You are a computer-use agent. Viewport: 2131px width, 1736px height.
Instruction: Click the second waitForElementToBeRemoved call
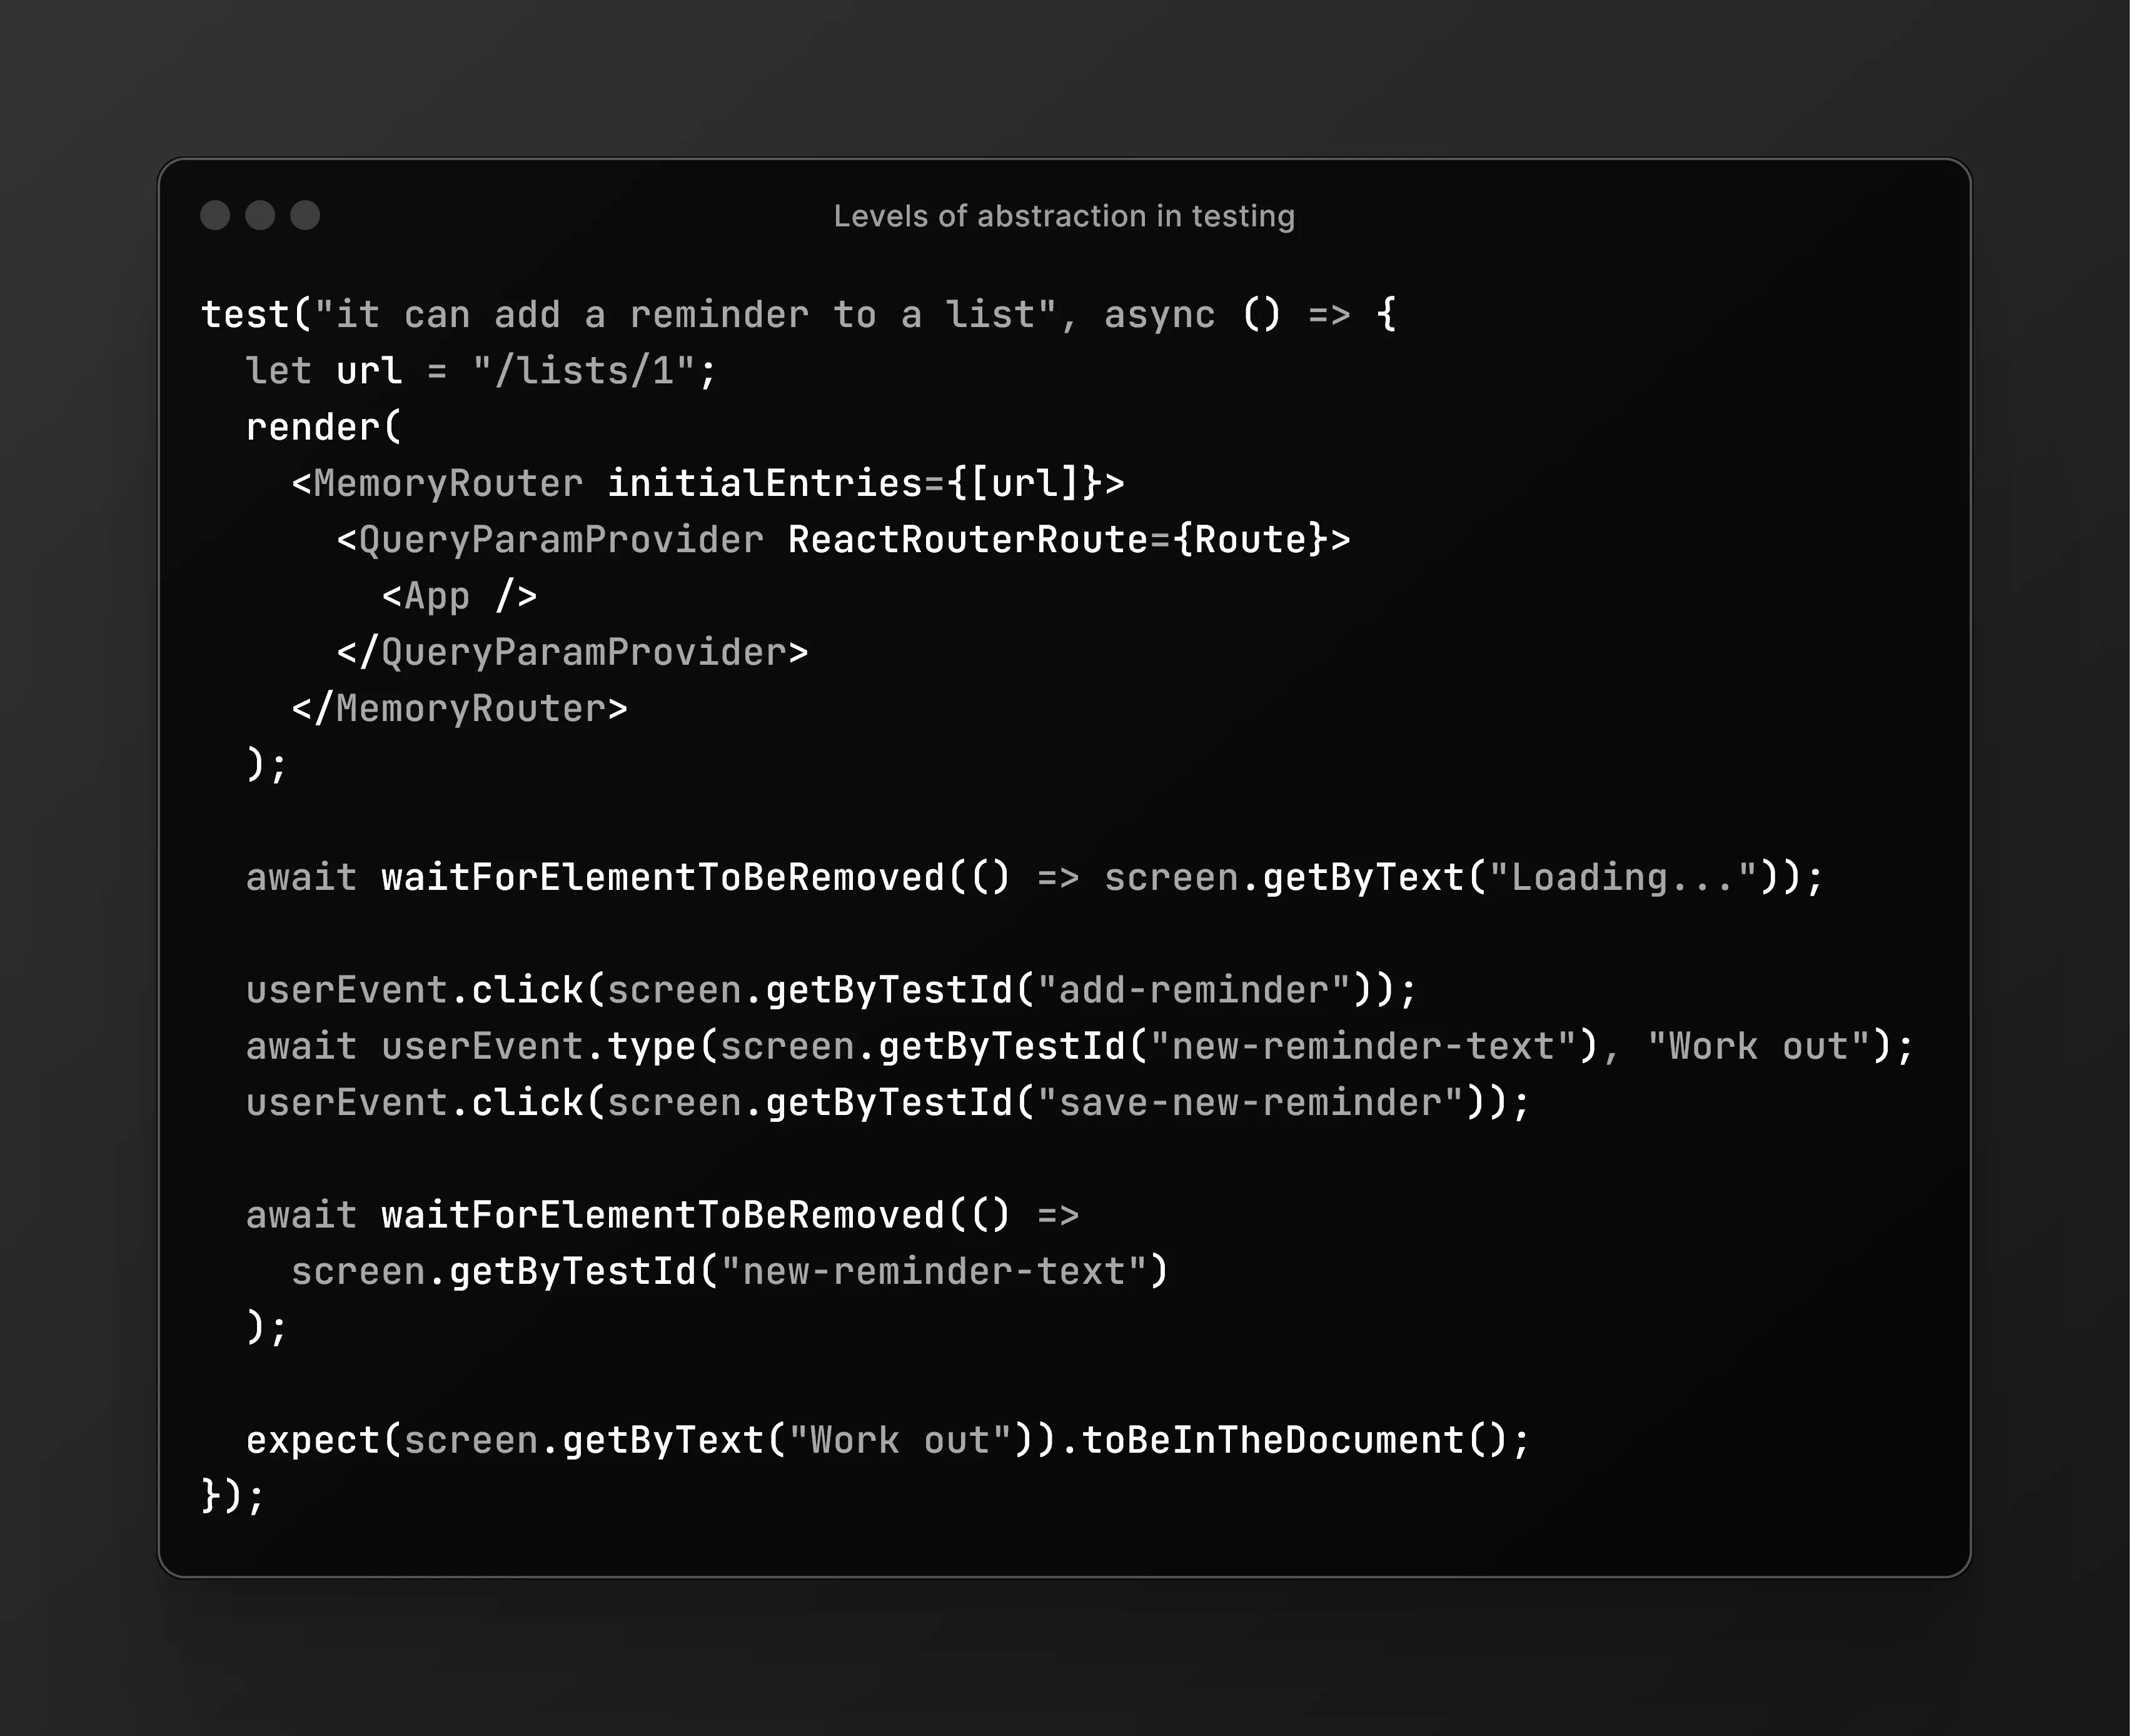point(663,1216)
